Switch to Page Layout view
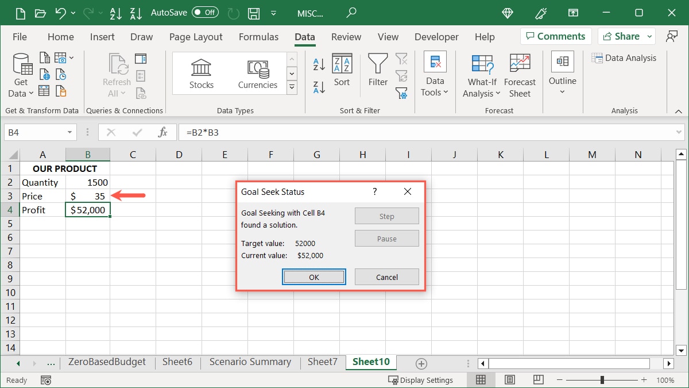 pos(509,379)
